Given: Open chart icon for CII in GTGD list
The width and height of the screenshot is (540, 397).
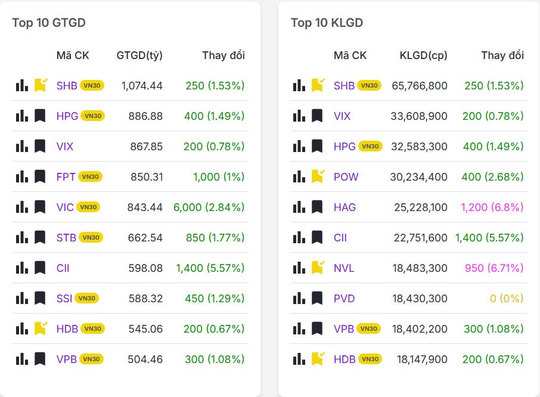Looking at the screenshot, I should (x=21, y=268).
